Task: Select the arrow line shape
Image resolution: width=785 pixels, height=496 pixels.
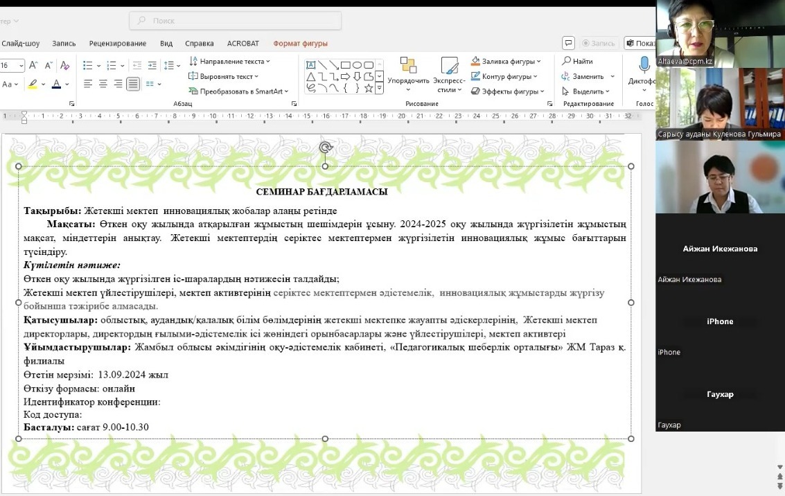Action: click(x=334, y=65)
